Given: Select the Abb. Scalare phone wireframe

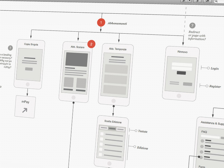Looking at the screenshot, I should click(x=76, y=72).
